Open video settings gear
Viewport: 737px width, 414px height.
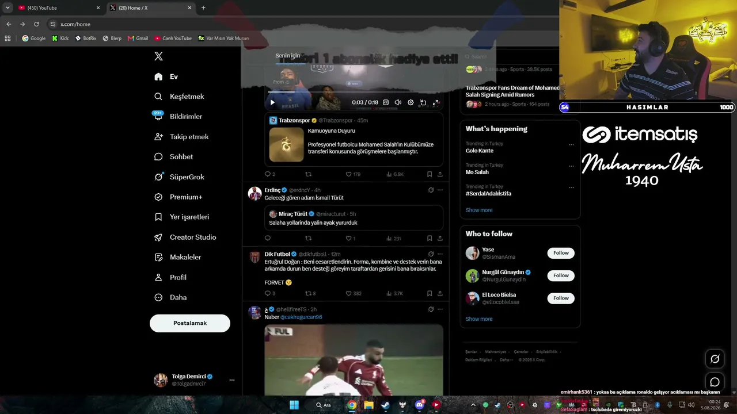point(411,102)
